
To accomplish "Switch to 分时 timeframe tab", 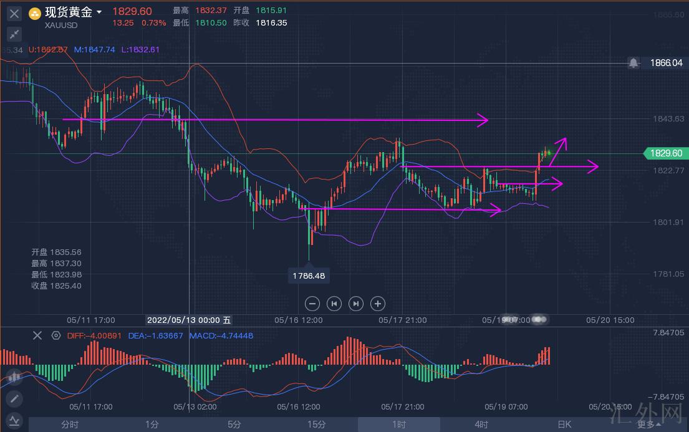I will pyautogui.click(x=70, y=425).
